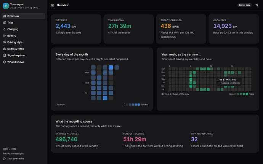Click the brightest green swatch beside the more label

(x=247, y=94)
